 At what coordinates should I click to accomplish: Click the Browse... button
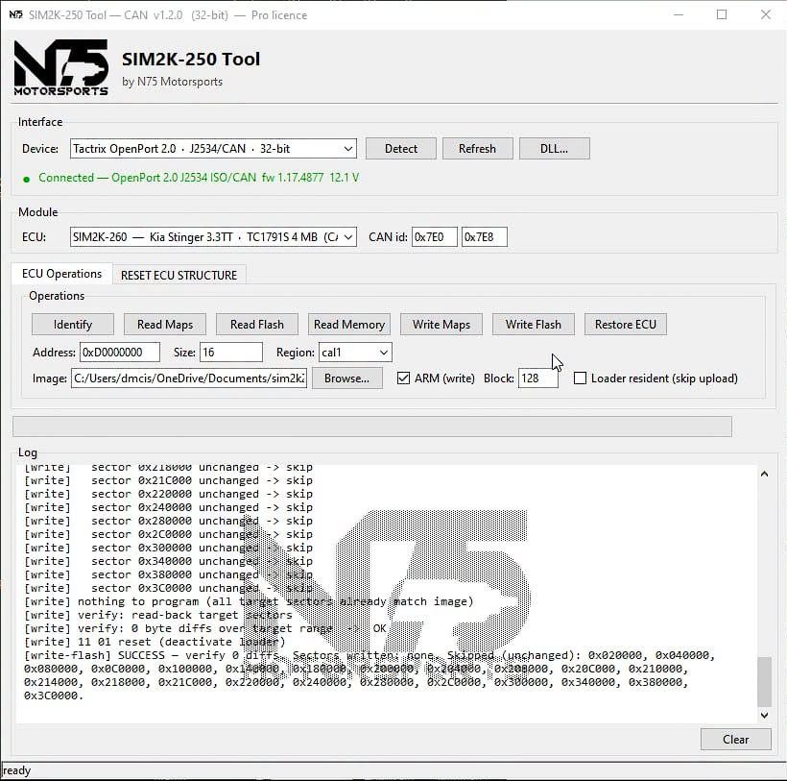(x=346, y=378)
